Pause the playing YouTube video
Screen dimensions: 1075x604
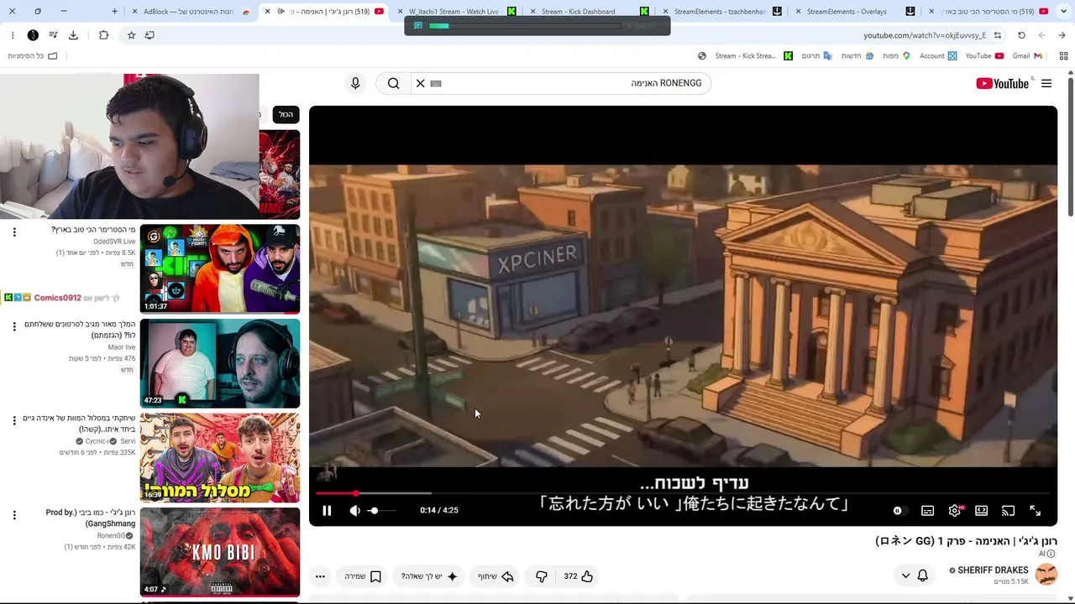327,510
